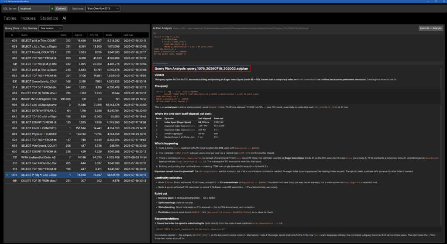Select query row with Id 662
The height and width of the screenshot is (244, 447).
[x=77, y=58]
